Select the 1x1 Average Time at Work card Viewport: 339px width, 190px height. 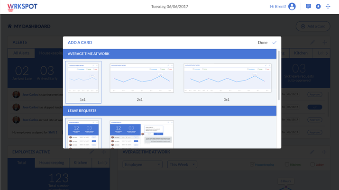tap(83, 82)
